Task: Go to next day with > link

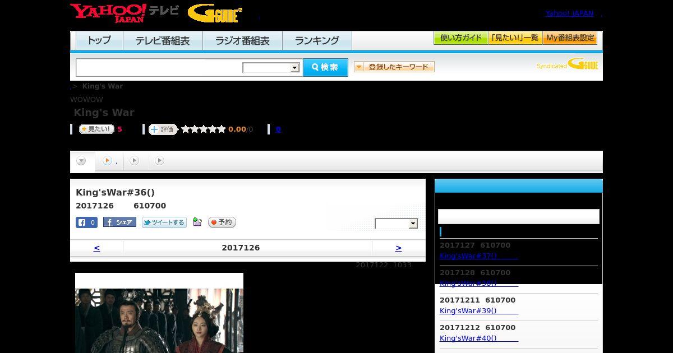Action: tap(398, 248)
